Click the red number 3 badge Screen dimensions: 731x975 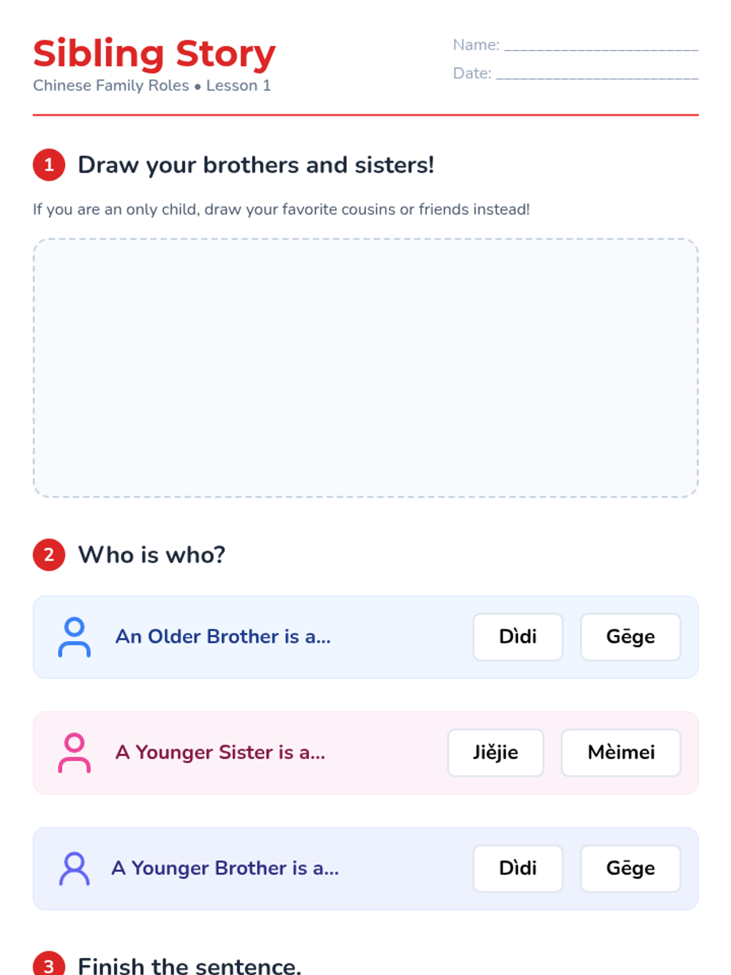(49, 965)
